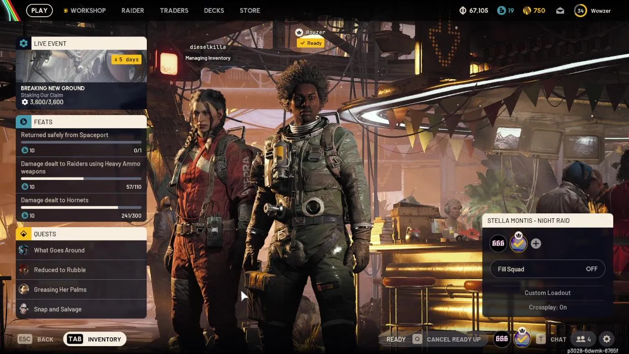Screen dimensions: 629x354
Task: Open the Reduced to Rubble quest
Action: click(x=81, y=270)
